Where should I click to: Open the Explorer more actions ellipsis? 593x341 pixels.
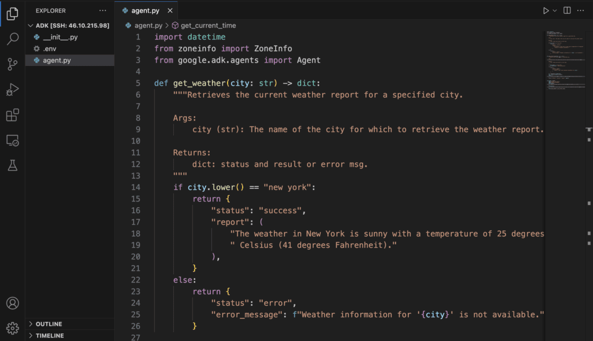[103, 10]
